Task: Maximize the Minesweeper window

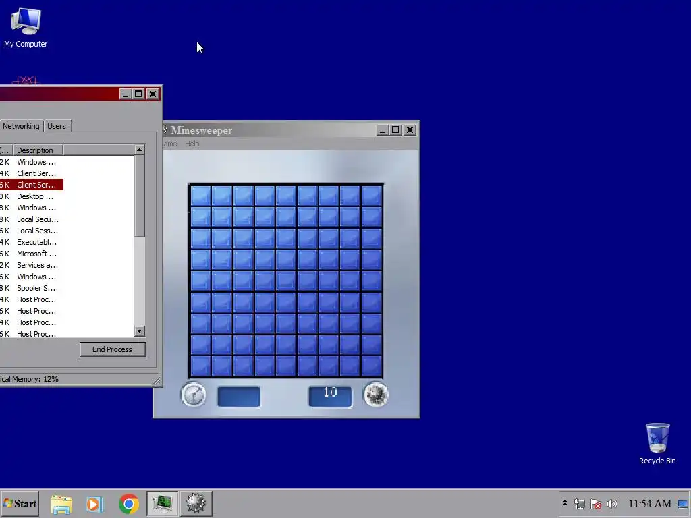Action: (395, 130)
